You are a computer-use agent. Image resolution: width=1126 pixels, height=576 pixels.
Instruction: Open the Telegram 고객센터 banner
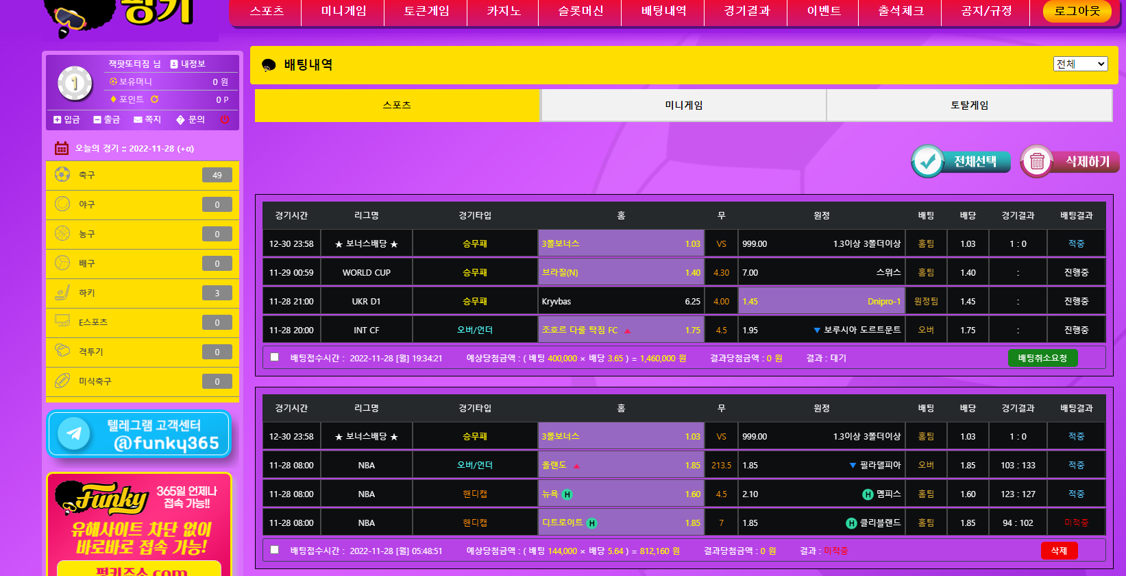(x=139, y=434)
